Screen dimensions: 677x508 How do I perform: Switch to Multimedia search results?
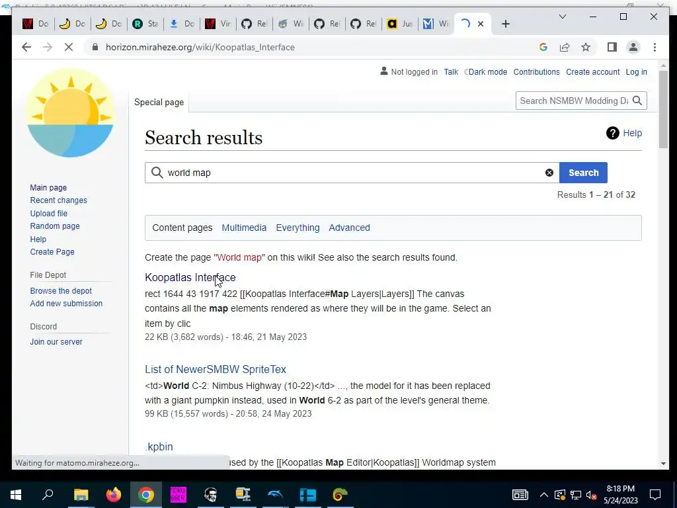point(244,228)
